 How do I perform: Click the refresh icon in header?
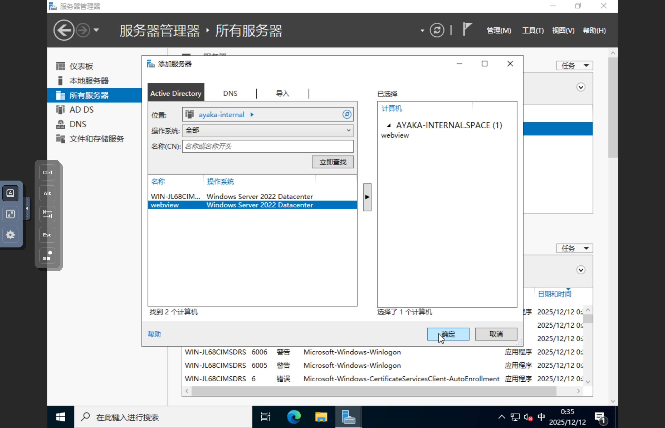tap(437, 30)
